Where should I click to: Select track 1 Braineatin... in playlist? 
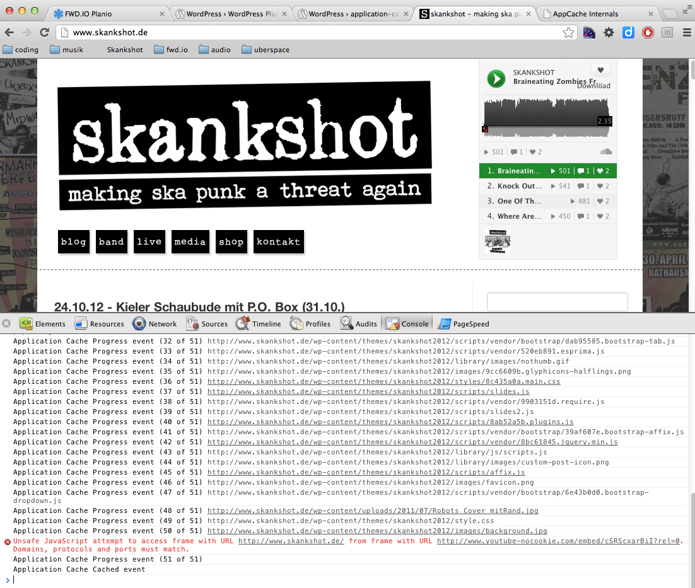(548, 171)
